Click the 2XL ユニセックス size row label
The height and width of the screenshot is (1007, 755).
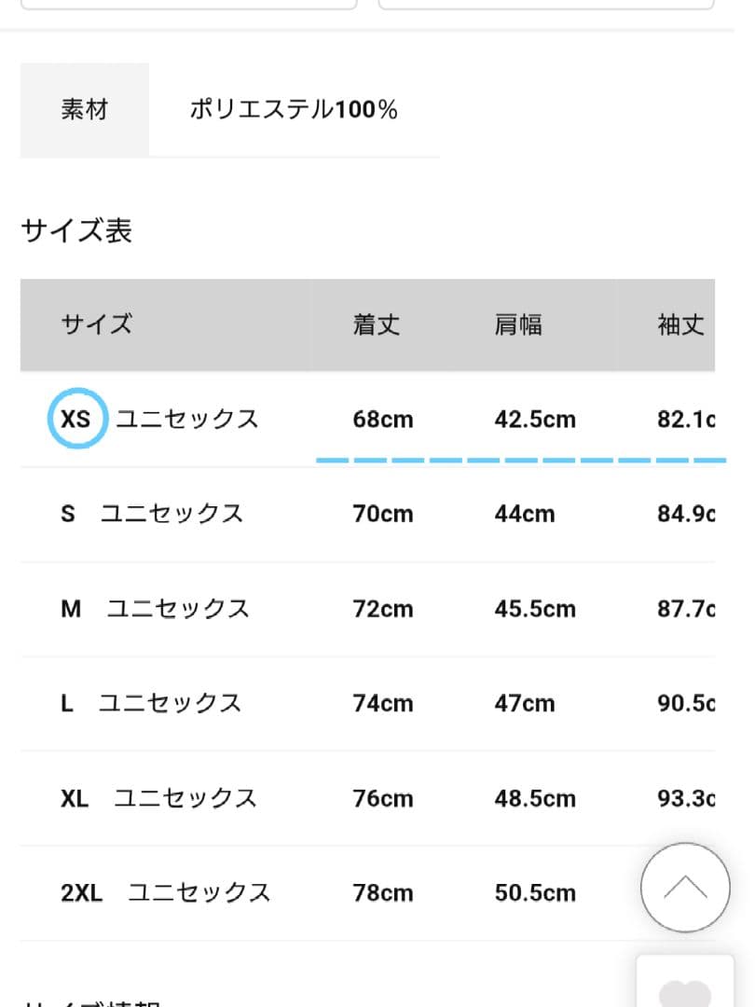pos(166,892)
